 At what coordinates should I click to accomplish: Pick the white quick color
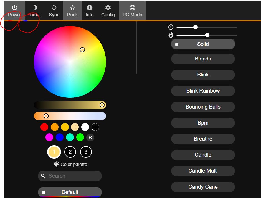click(x=85, y=127)
